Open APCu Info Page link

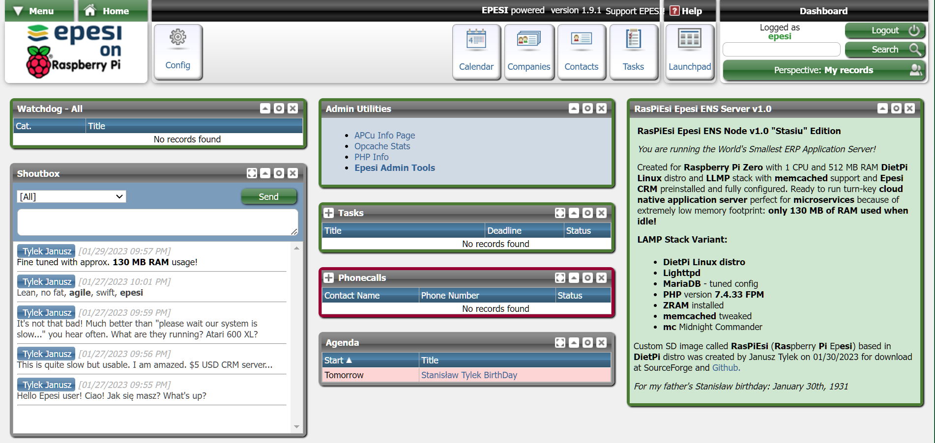click(x=384, y=136)
